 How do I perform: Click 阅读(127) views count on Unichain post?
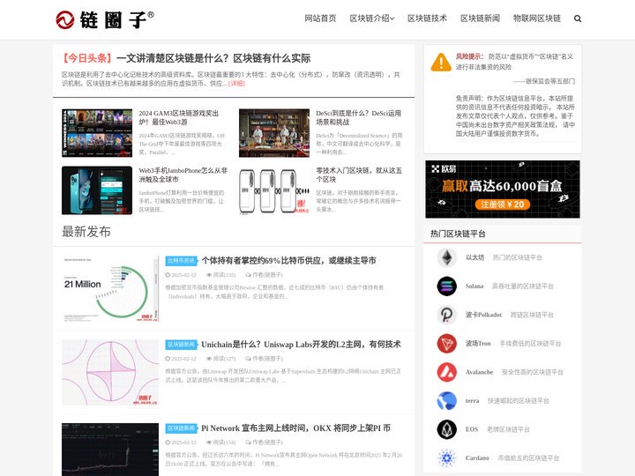pos(220,359)
